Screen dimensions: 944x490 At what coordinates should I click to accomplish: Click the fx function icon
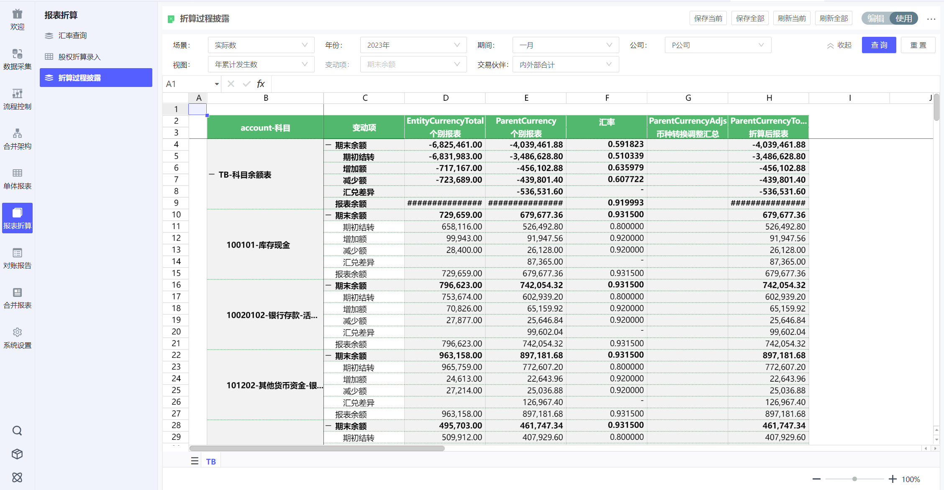click(x=261, y=84)
